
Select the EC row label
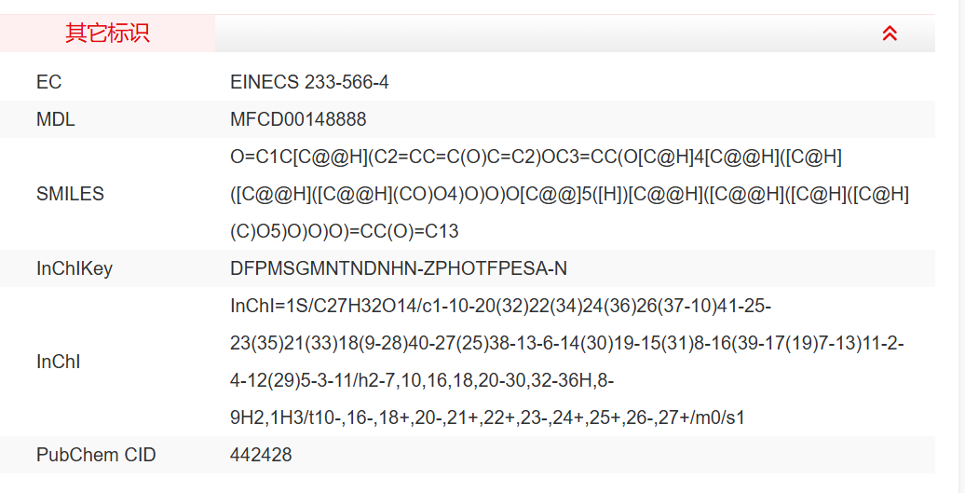point(48,82)
